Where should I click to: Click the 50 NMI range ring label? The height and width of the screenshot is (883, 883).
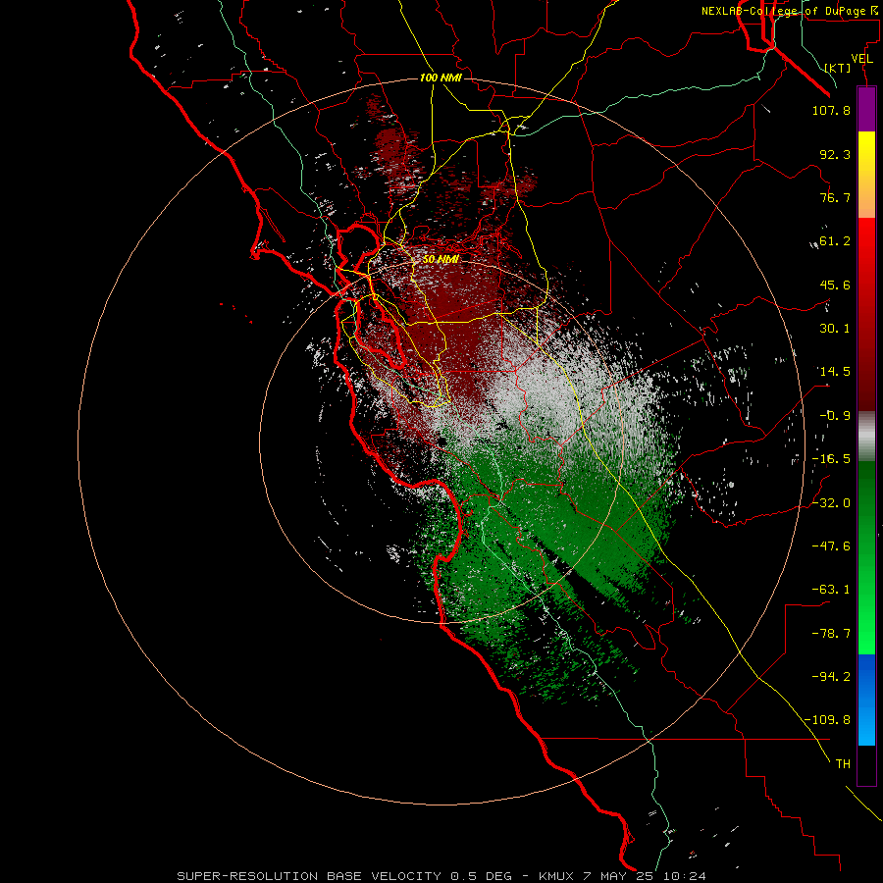coord(441,260)
